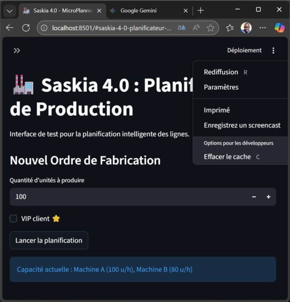Open a new browser tab
Screen dimensions: 290x302
(x=201, y=11)
